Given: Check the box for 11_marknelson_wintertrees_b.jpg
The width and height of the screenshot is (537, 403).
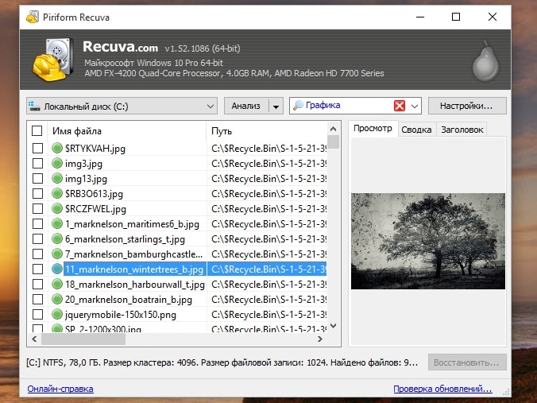Looking at the screenshot, I should (x=37, y=269).
